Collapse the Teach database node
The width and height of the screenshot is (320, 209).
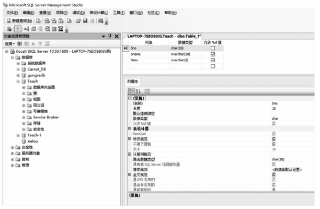tap(18, 82)
